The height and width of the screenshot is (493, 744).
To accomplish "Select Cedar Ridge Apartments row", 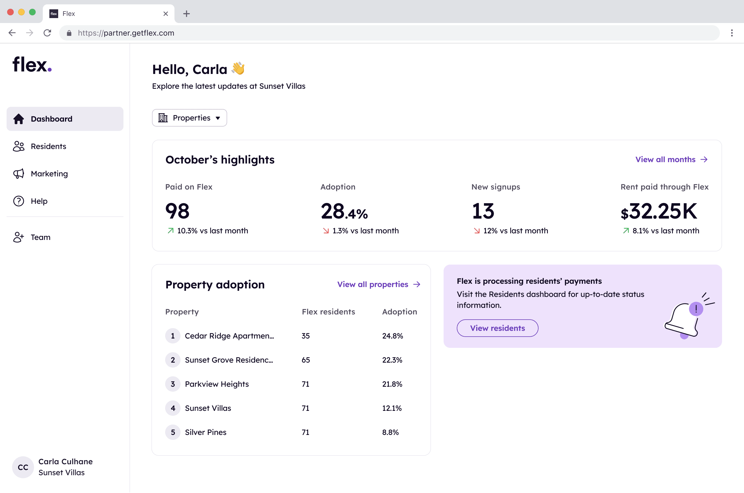I will (229, 336).
